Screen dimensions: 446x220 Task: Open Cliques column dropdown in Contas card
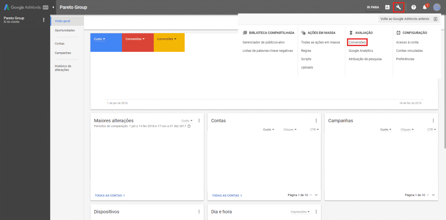tap(290, 129)
